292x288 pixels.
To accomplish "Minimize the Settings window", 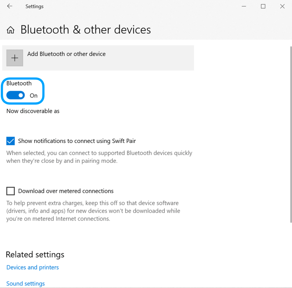I will [244, 6].
